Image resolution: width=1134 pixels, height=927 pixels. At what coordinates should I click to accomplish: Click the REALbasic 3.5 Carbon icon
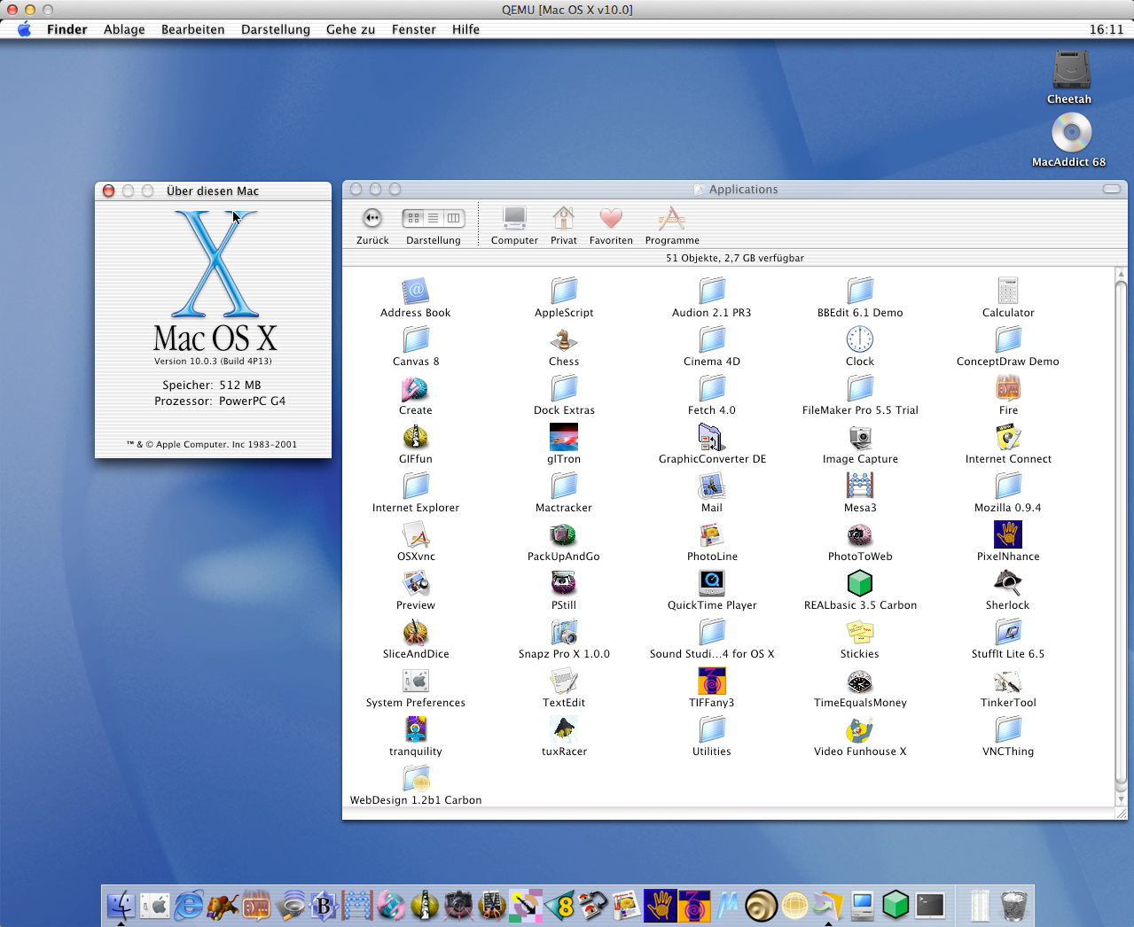pyautogui.click(x=860, y=583)
